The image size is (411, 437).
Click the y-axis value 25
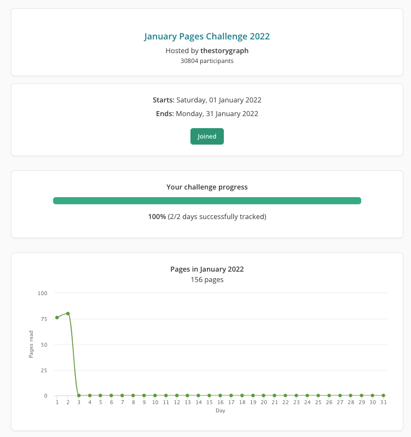[44, 371]
